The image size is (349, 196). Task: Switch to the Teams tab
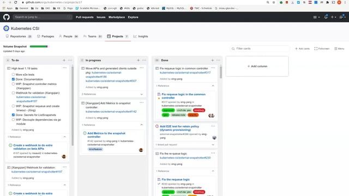pyautogui.click(x=93, y=36)
